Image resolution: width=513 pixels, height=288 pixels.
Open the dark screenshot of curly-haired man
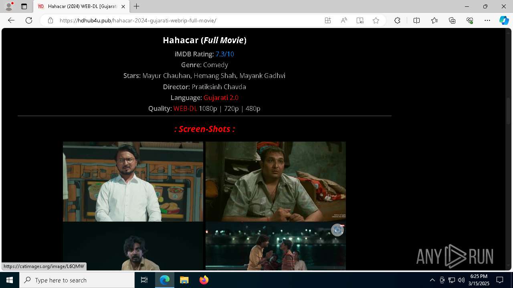[x=133, y=246]
